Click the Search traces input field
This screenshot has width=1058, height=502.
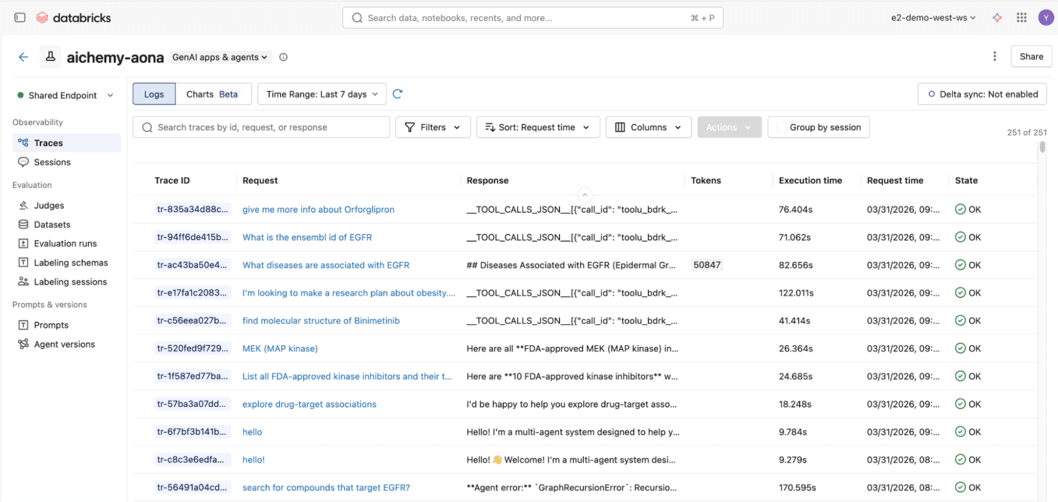point(261,127)
